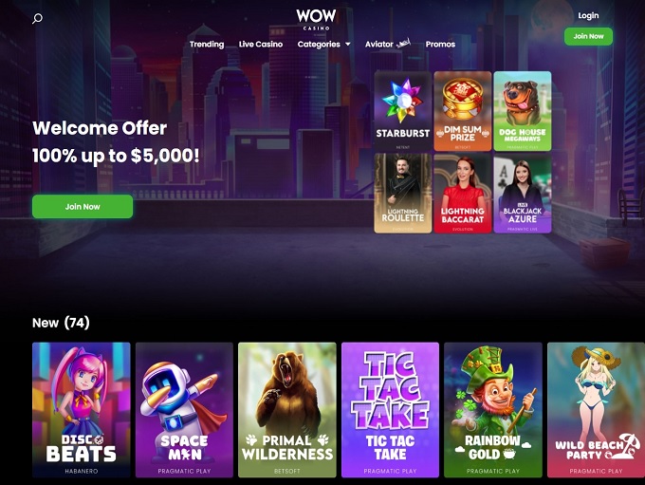Select the Tic Tac Take game
The width and height of the screenshot is (645, 485).
[391, 410]
